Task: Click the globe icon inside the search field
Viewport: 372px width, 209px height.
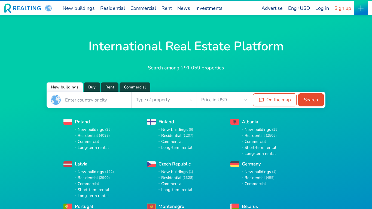Action: pos(56,100)
